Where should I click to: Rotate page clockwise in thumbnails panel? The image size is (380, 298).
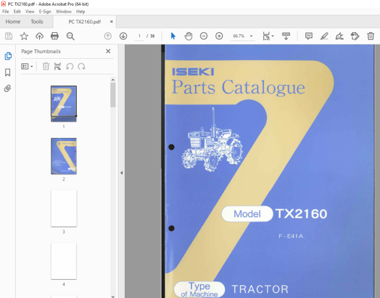82,66
